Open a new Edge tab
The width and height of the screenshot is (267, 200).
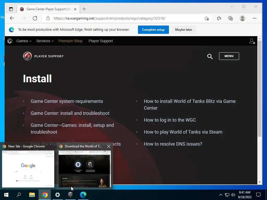tap(84, 9)
